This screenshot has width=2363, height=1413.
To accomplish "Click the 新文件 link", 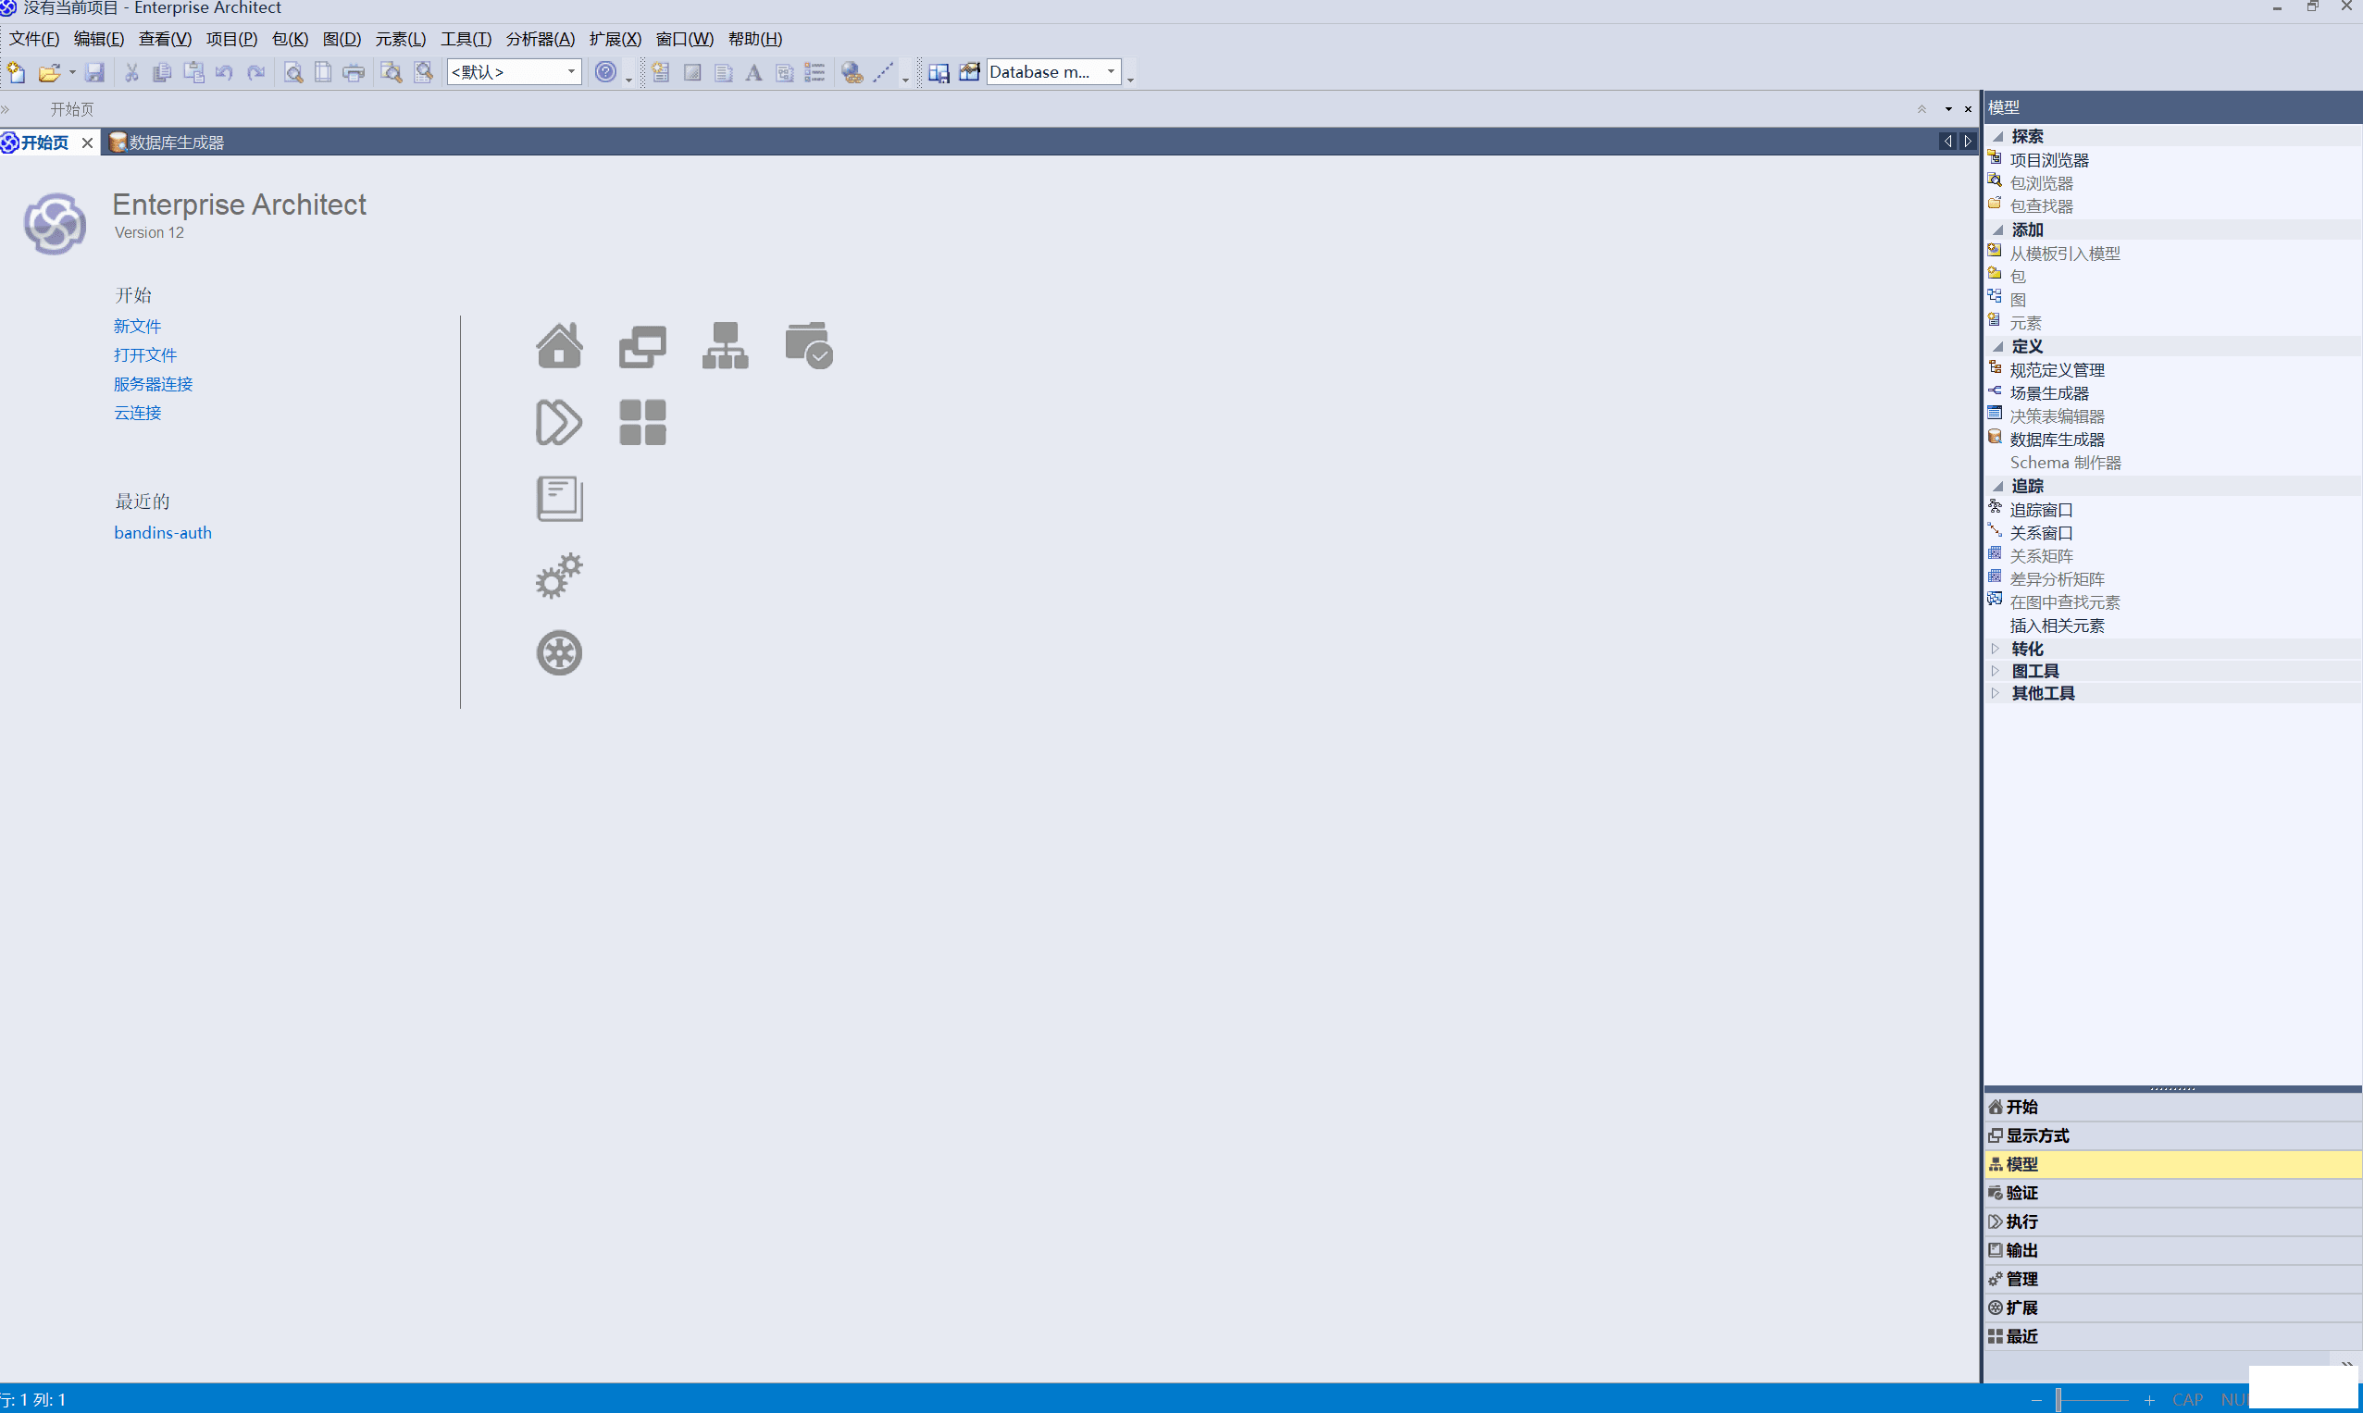I will coord(137,327).
